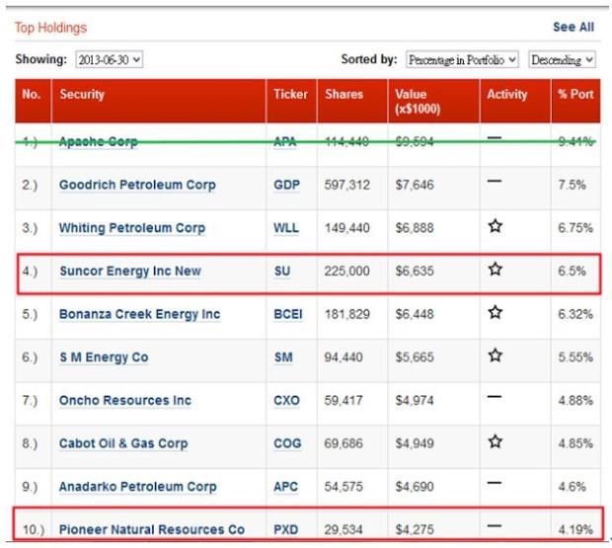The image size is (612, 548).
Task: Open the Oncho Resources Inc link
Action: point(125,401)
